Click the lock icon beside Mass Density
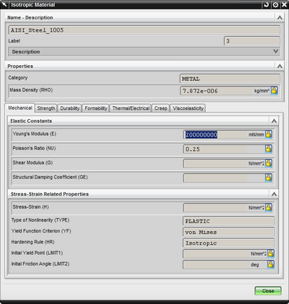This screenshot has height=304, width=289. pos(274,91)
